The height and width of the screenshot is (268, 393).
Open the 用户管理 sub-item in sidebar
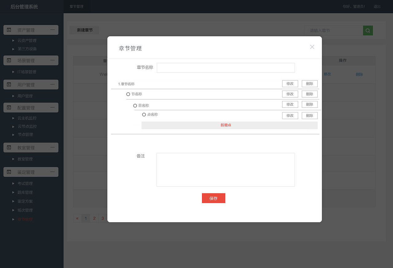point(25,96)
